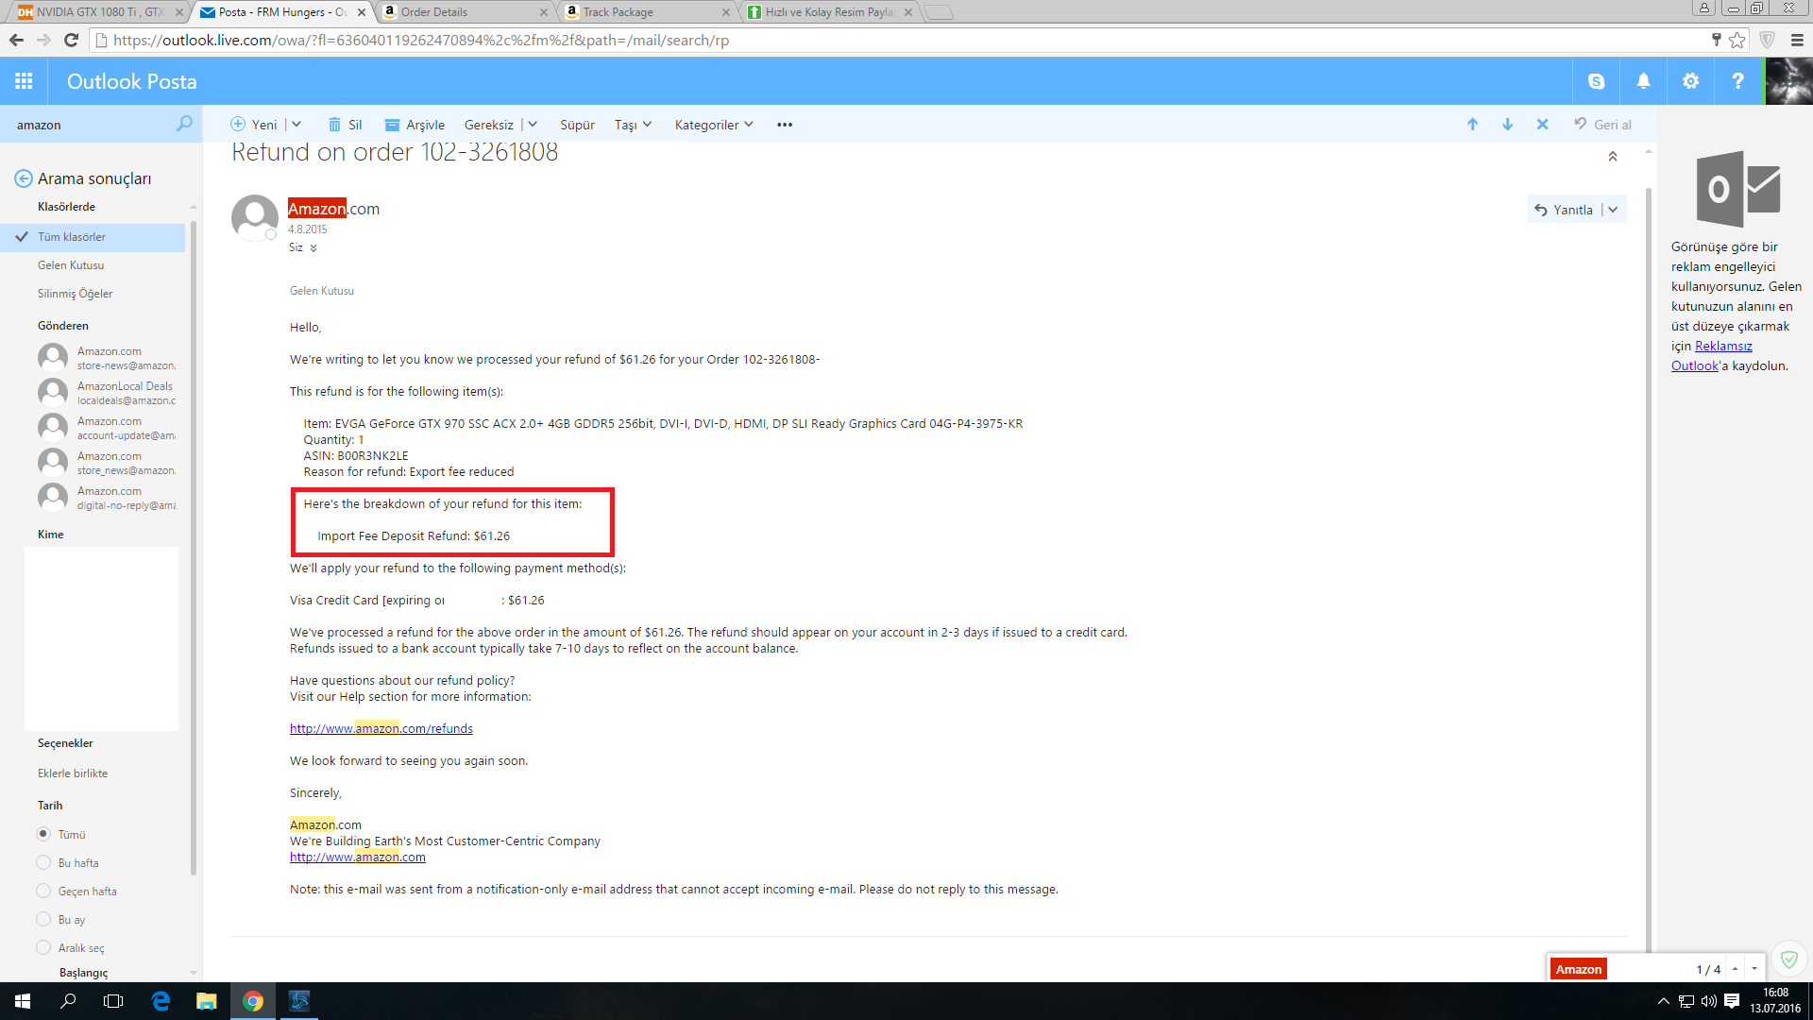Open more actions ellipsis menu
Screen dimensions: 1813x1020
coord(785,125)
